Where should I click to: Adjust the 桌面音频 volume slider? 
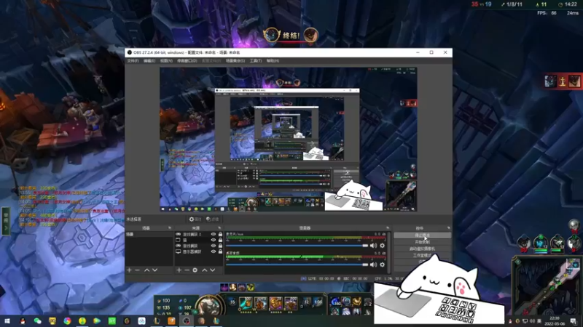[x=297, y=265]
